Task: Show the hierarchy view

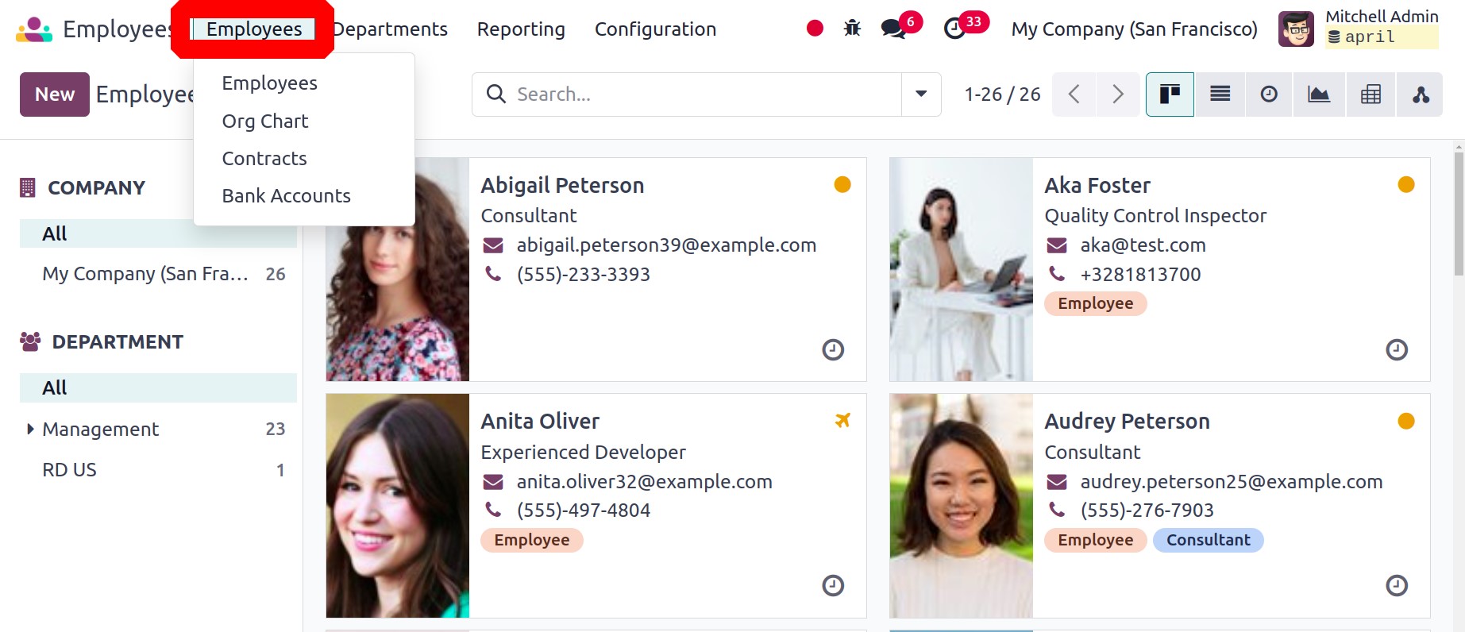Action: tap(1421, 94)
